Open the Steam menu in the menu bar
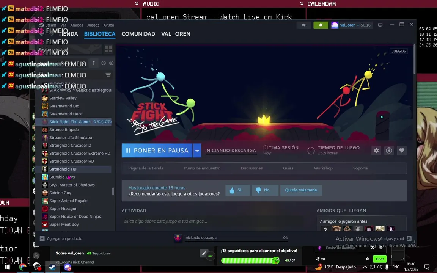Image resolution: width=437 pixels, height=273 pixels. pyautogui.click(x=50, y=25)
